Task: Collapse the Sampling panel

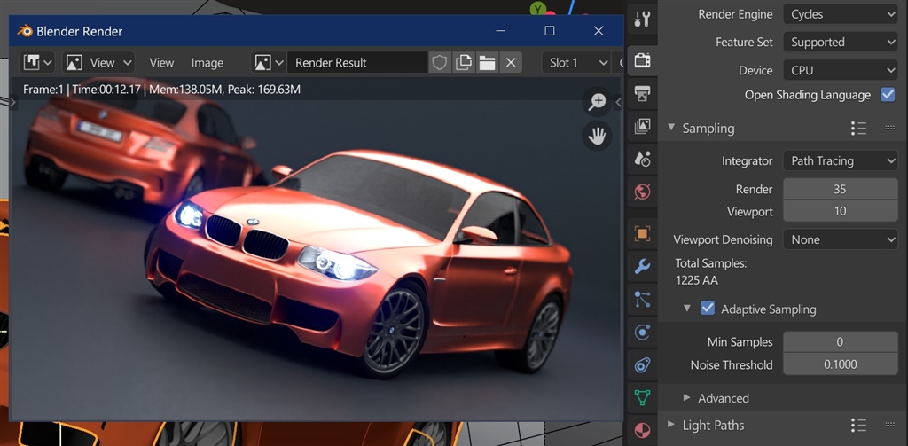Action: point(671,128)
